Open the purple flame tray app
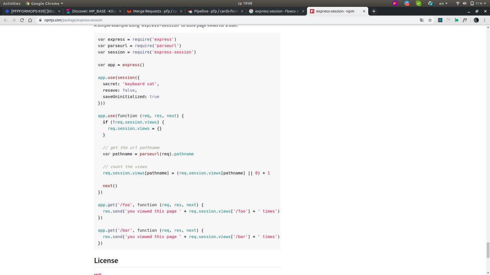This screenshot has height=275, width=490. click(395, 3)
